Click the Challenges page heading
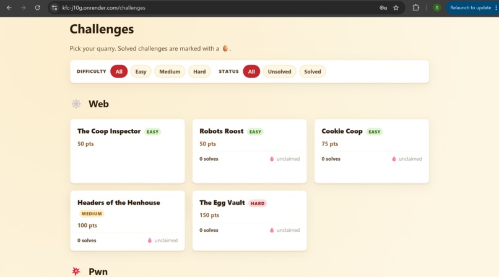 tap(102, 29)
